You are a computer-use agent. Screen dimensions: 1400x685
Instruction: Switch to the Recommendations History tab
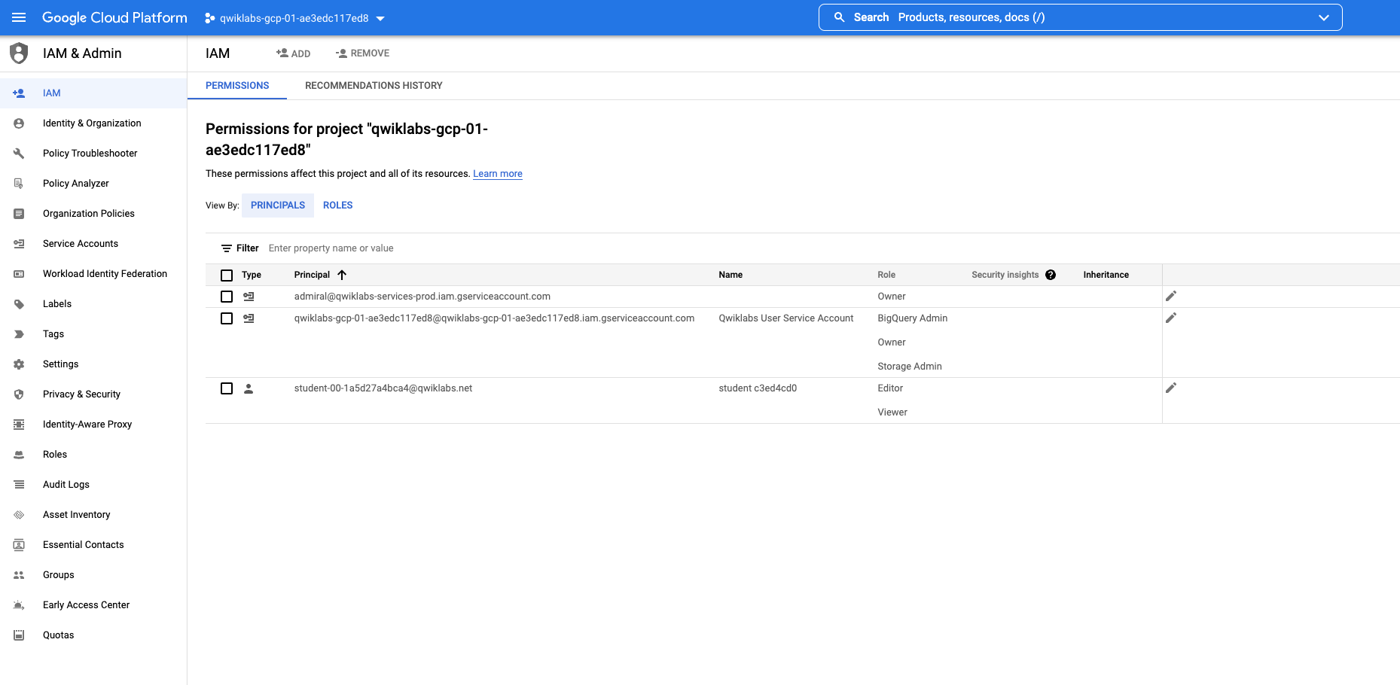374,85
